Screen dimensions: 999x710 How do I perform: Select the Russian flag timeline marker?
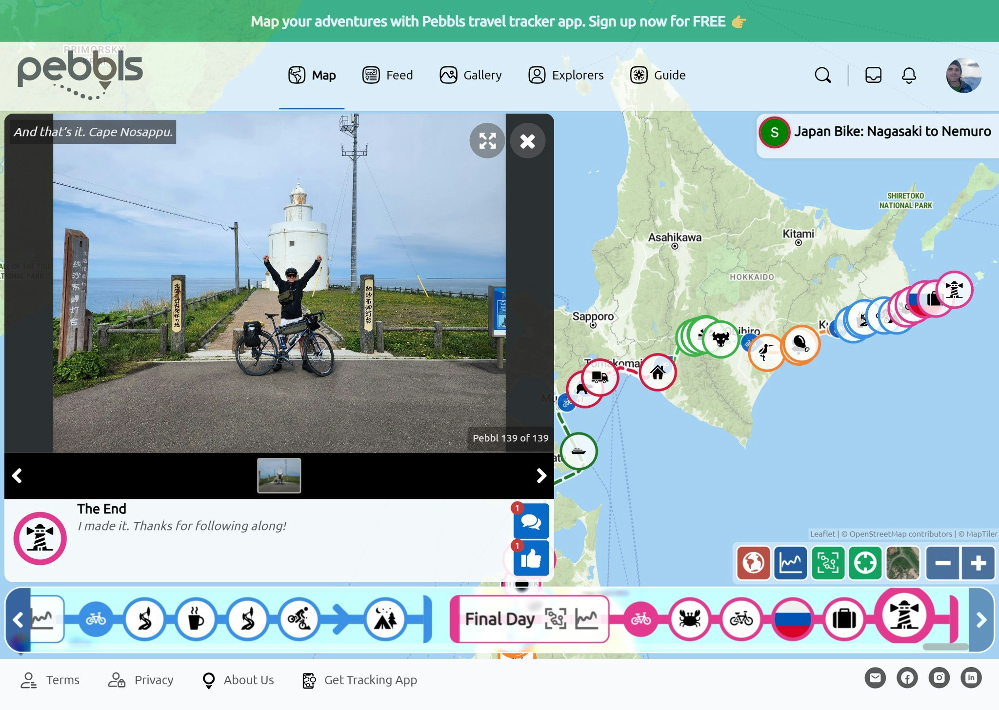pyautogui.click(x=793, y=619)
